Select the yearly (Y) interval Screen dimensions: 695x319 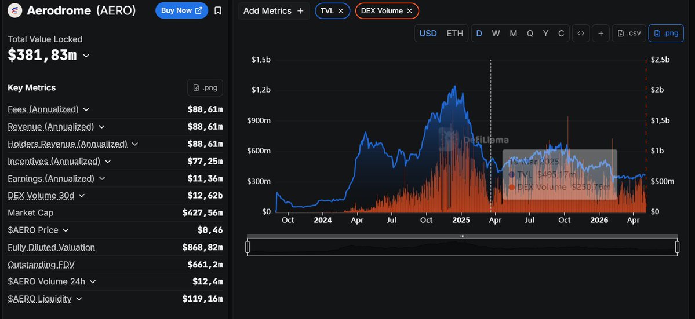point(545,34)
